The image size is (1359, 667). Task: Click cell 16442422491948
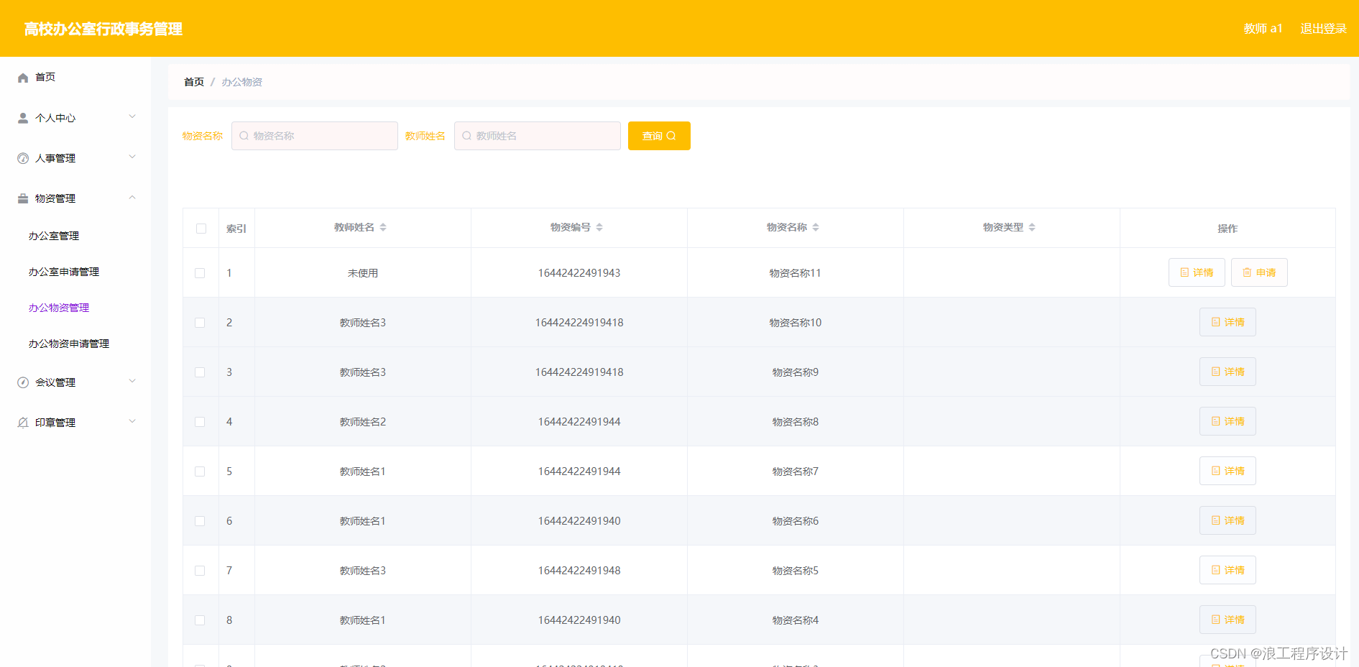(x=579, y=571)
